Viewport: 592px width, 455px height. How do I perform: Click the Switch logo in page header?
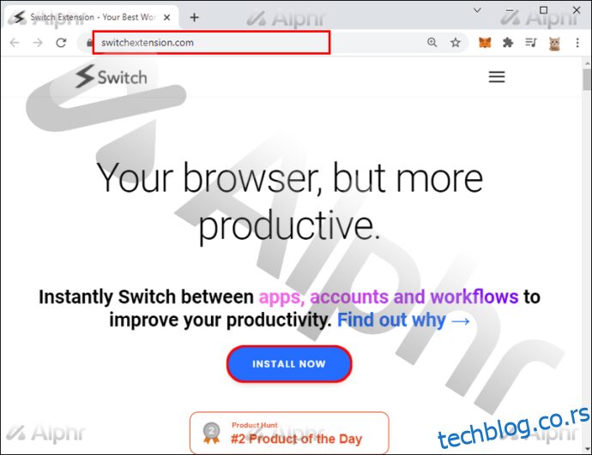pos(112,76)
